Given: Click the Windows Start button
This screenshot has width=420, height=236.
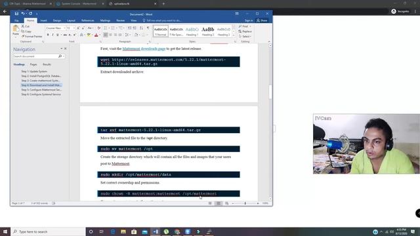Looking at the screenshot, I should click(5, 231).
